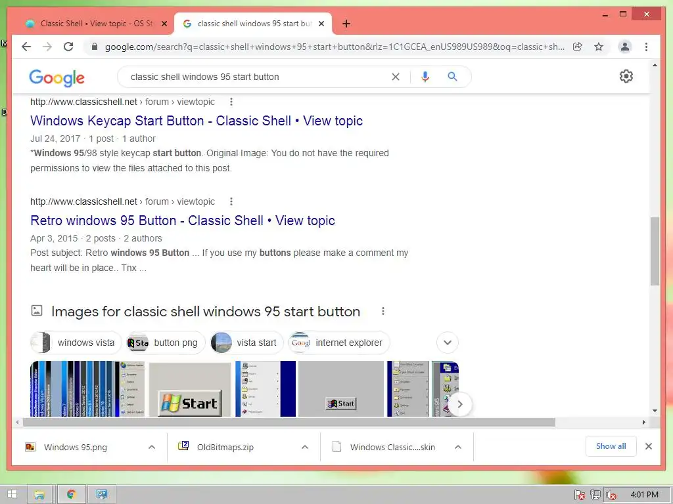
Task: Open site info padlock icon
Action: click(95, 47)
